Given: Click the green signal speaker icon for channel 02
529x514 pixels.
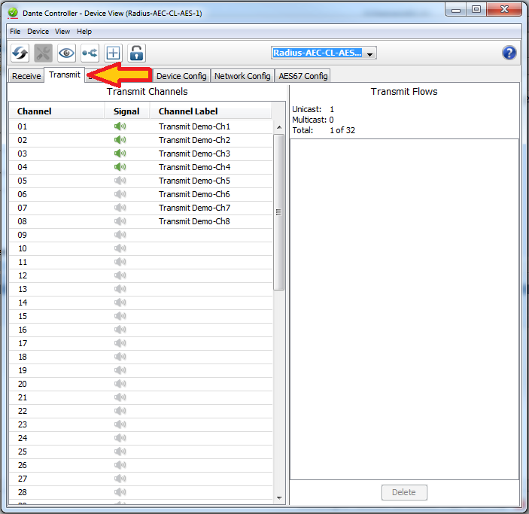Looking at the screenshot, I should (120, 140).
